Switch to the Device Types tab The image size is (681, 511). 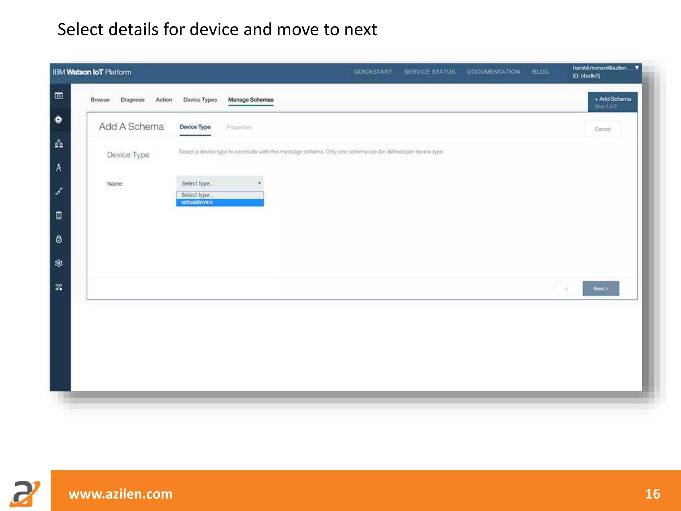pyautogui.click(x=200, y=100)
